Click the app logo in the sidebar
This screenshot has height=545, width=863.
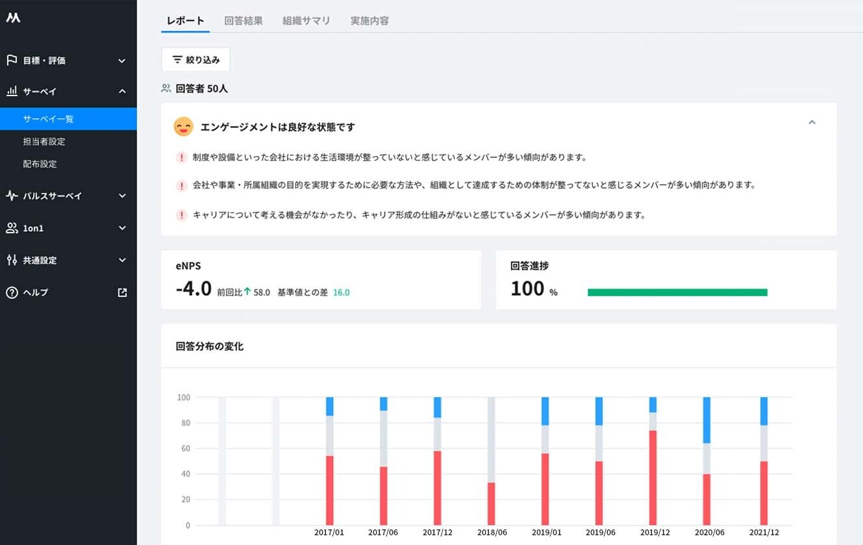13,18
